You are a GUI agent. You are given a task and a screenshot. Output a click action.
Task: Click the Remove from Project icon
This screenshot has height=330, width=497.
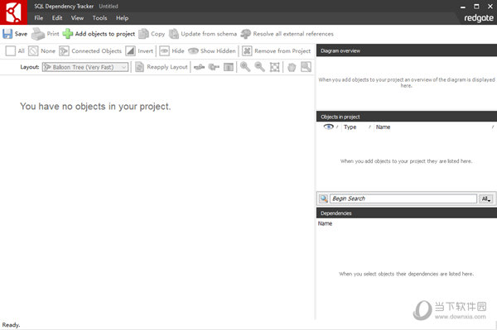247,51
